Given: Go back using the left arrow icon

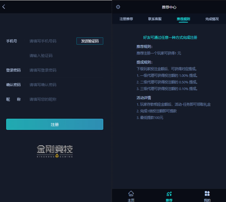Looking at the screenshot, I should [x=4, y=7].
